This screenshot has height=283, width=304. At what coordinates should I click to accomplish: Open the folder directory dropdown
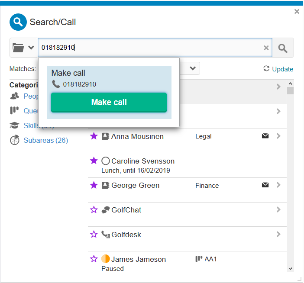click(x=24, y=48)
